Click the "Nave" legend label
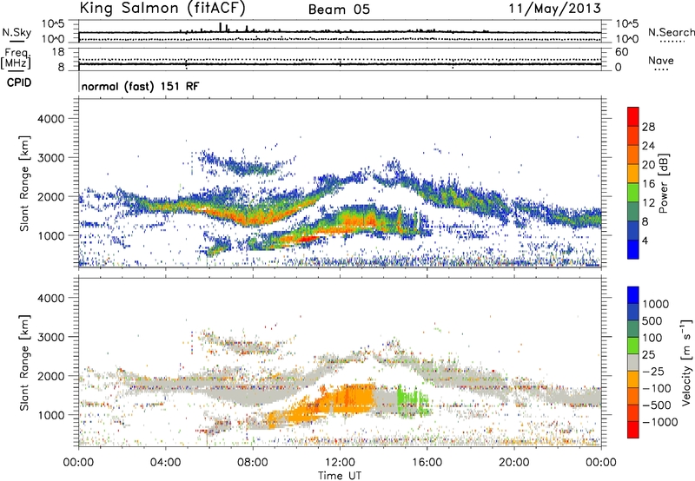The width and height of the screenshot is (695, 481). (660, 61)
